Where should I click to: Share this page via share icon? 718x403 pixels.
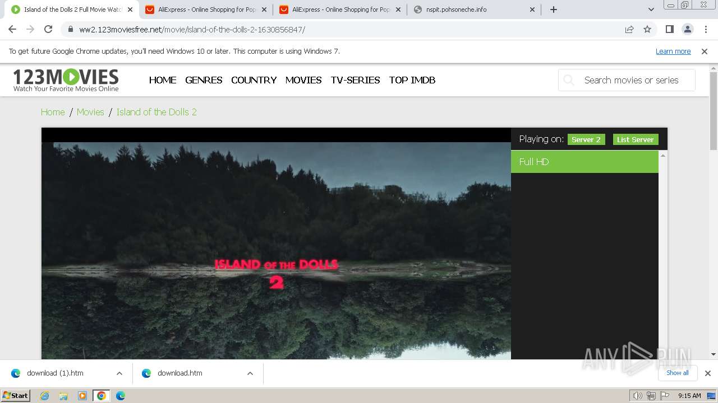pyautogui.click(x=629, y=30)
